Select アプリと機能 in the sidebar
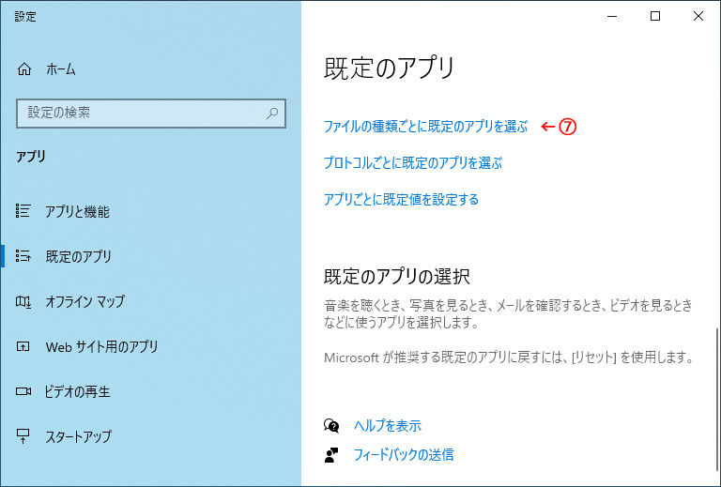Image resolution: width=721 pixels, height=487 pixels. (77, 211)
